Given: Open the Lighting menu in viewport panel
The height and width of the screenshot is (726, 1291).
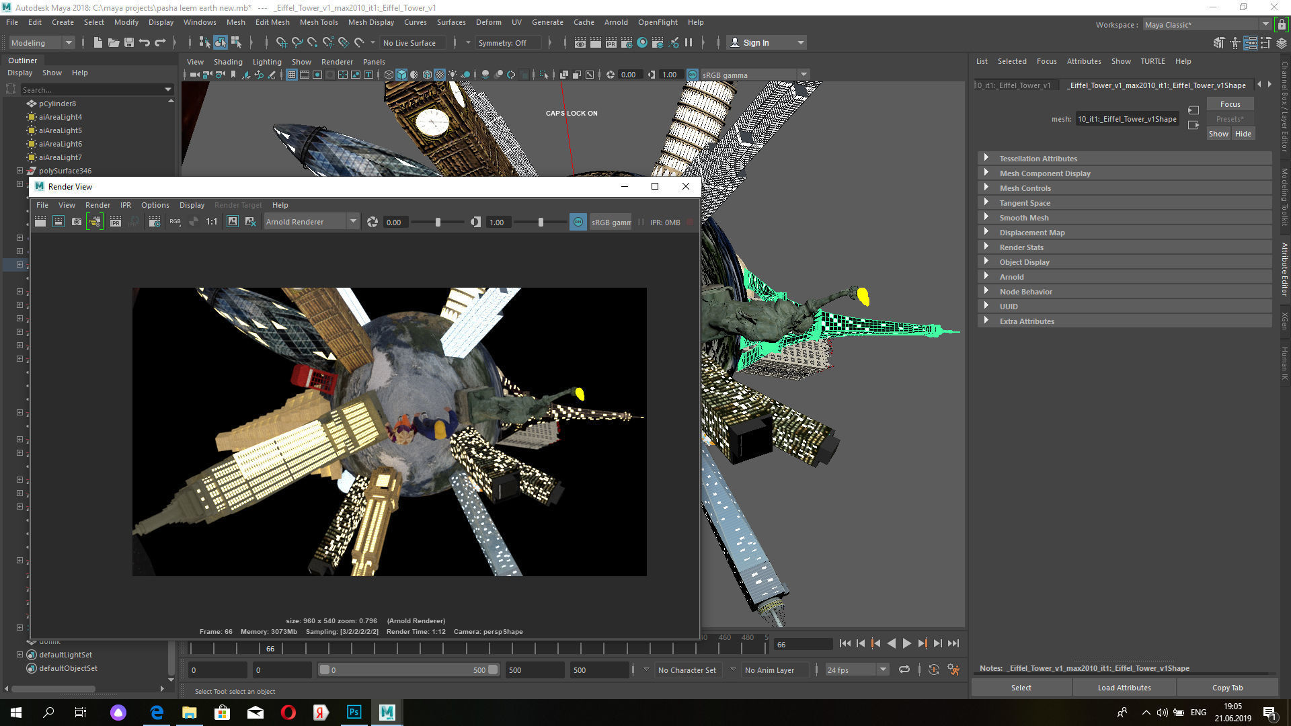Looking at the screenshot, I should tap(267, 62).
